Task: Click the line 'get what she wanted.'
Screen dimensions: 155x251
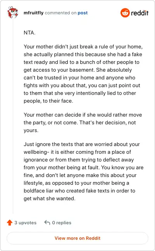Action: point(50,198)
